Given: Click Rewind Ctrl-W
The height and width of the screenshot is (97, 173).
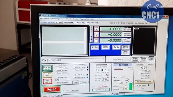Looking at the screenshot, I should coord(79,65).
